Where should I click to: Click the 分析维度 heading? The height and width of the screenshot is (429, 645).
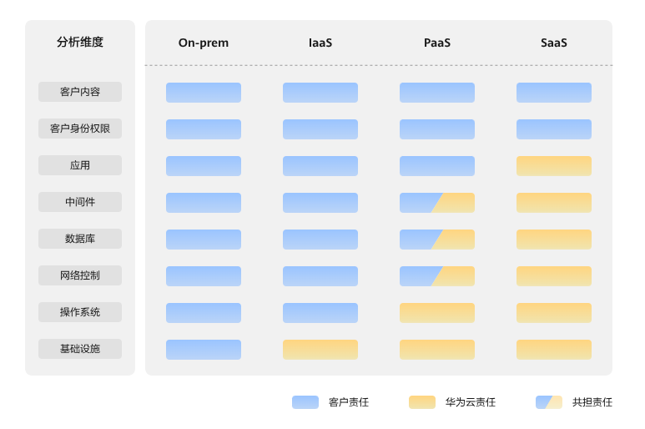(80, 43)
